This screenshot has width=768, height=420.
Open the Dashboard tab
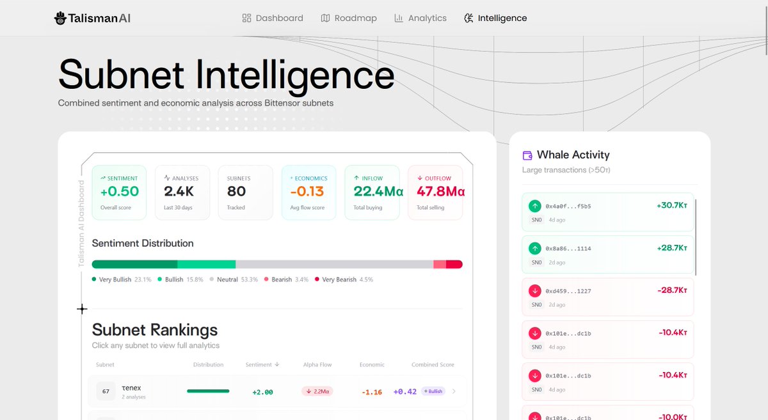pyautogui.click(x=273, y=18)
